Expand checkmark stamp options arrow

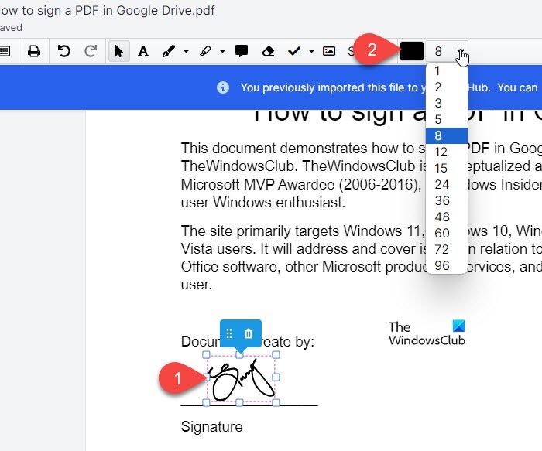(311, 51)
